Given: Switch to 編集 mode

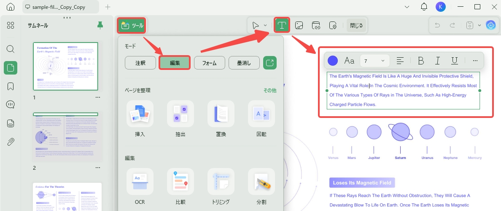Looking at the screenshot, I should click(175, 63).
